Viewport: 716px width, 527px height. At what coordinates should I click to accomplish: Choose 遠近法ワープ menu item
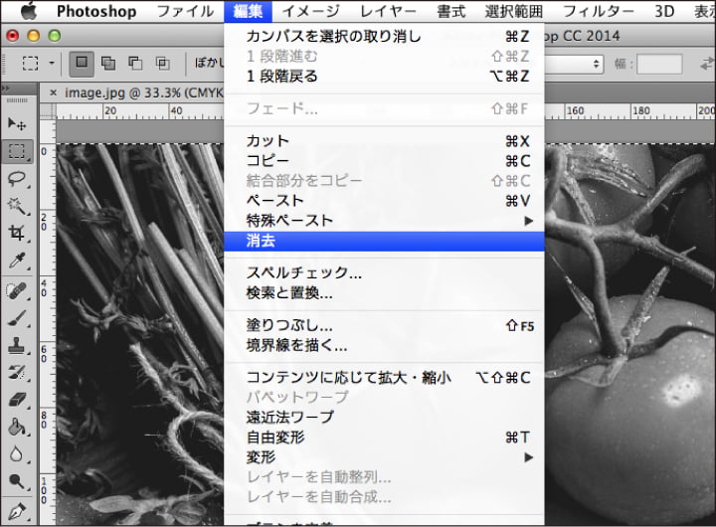(384, 417)
